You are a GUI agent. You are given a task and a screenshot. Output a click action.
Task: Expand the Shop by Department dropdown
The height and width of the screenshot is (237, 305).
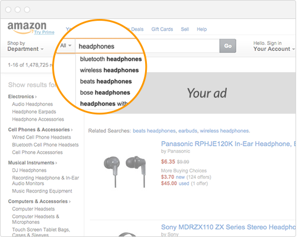click(25, 46)
